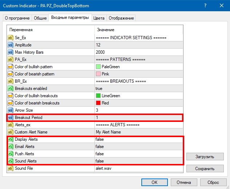Click the icon beside Max History Bars
230x189 pixels.
10,52
